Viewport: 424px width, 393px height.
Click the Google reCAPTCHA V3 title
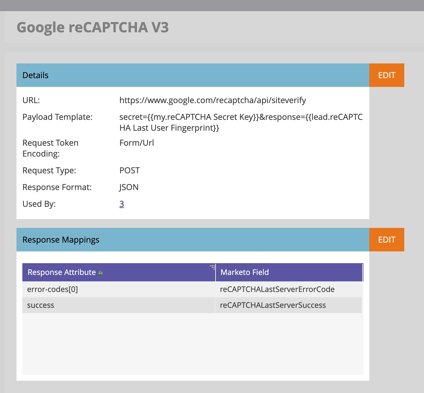tap(93, 28)
